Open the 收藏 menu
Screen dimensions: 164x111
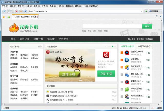(x=29, y=6)
